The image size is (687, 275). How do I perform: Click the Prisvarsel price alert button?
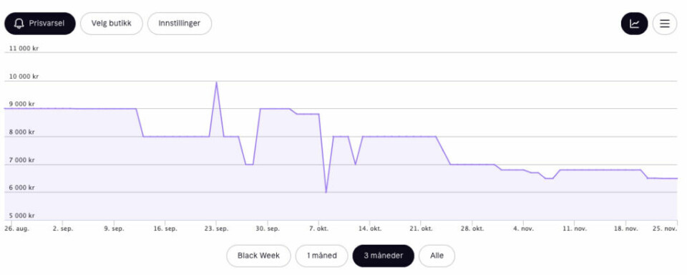(x=40, y=24)
